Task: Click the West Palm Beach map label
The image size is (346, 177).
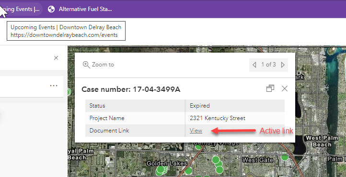Action: click(x=322, y=141)
